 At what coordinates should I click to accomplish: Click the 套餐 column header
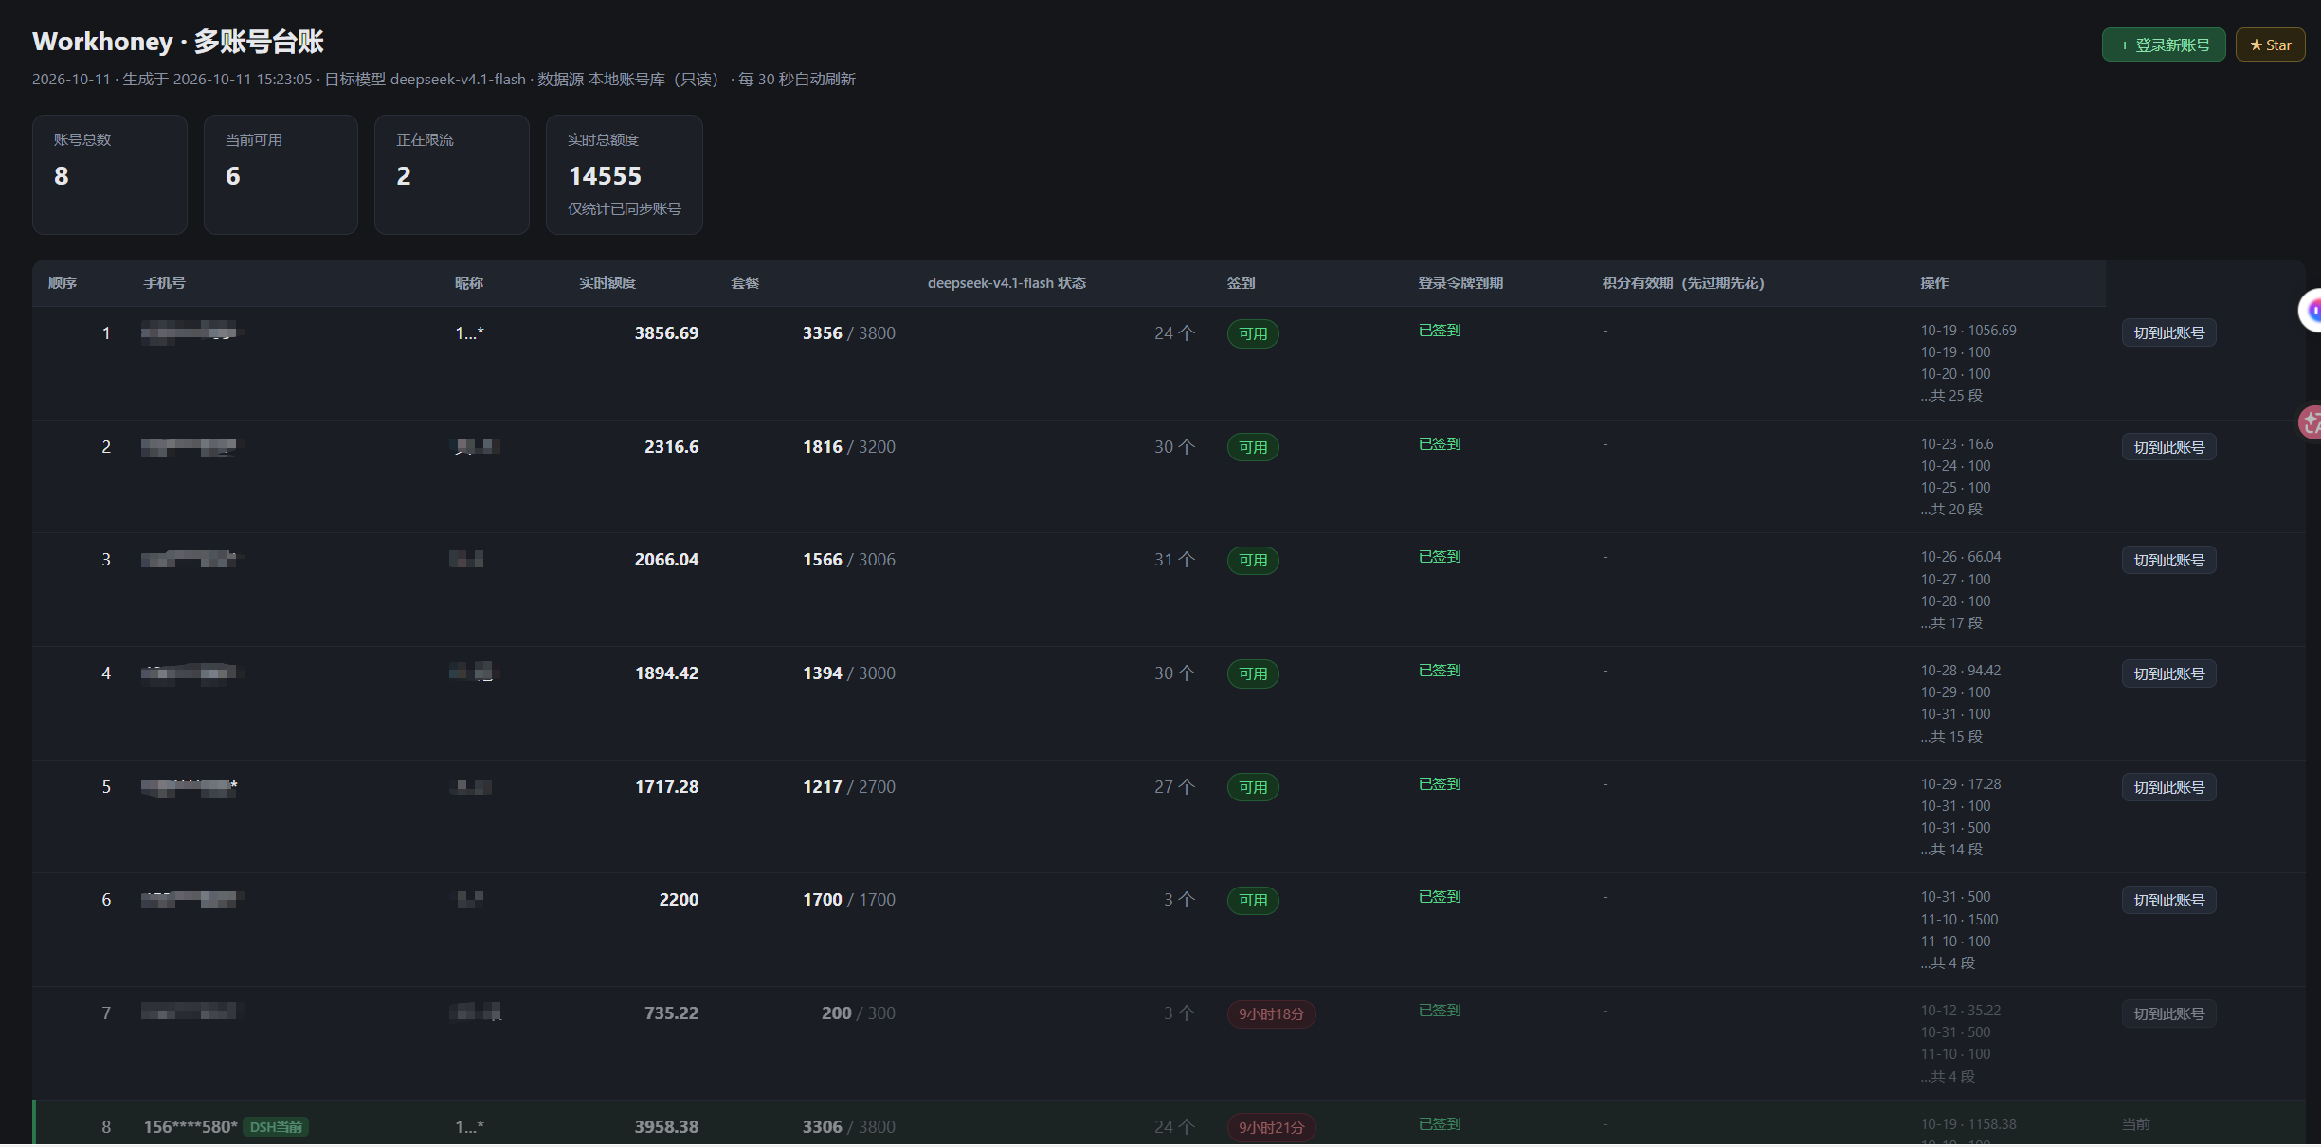pos(745,283)
